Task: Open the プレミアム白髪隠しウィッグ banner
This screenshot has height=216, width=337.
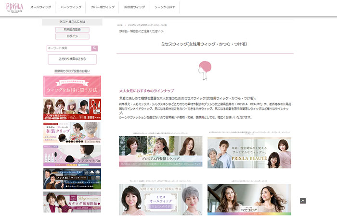Action: coord(160,152)
